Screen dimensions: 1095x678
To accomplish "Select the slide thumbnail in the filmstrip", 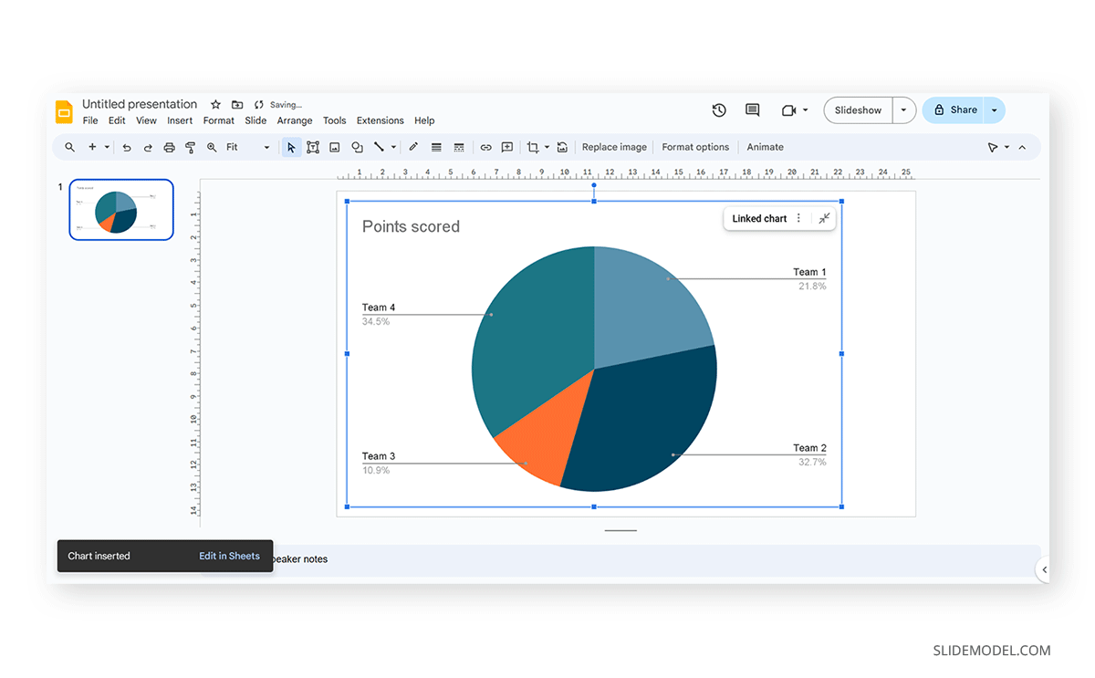I will point(121,209).
